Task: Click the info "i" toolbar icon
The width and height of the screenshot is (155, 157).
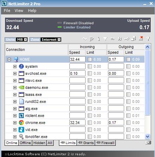Action: pos(99,39)
